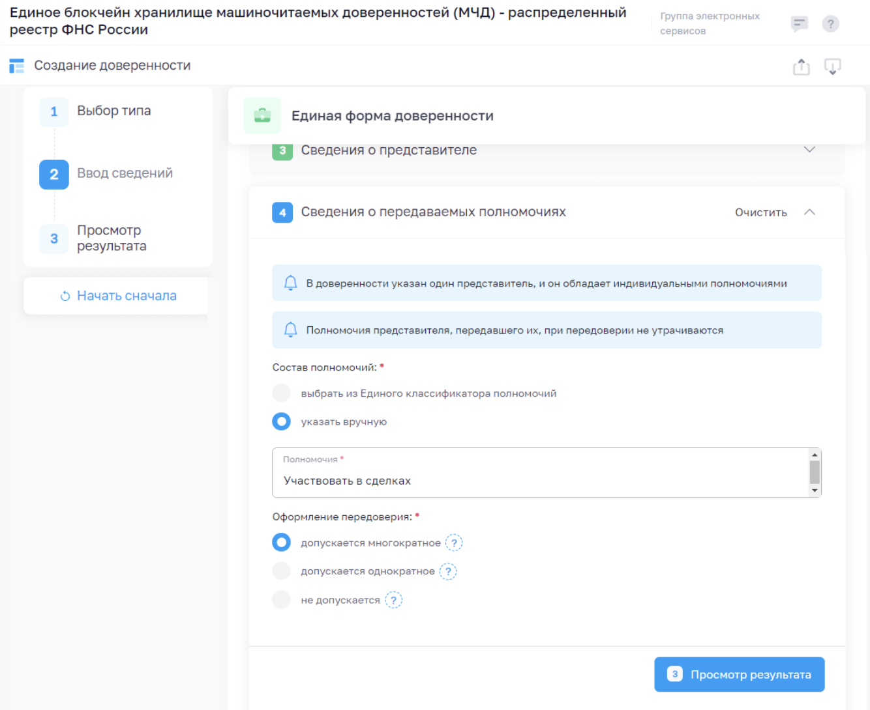
Task: Click 'Начать сначала' restart button
Action: click(x=119, y=296)
